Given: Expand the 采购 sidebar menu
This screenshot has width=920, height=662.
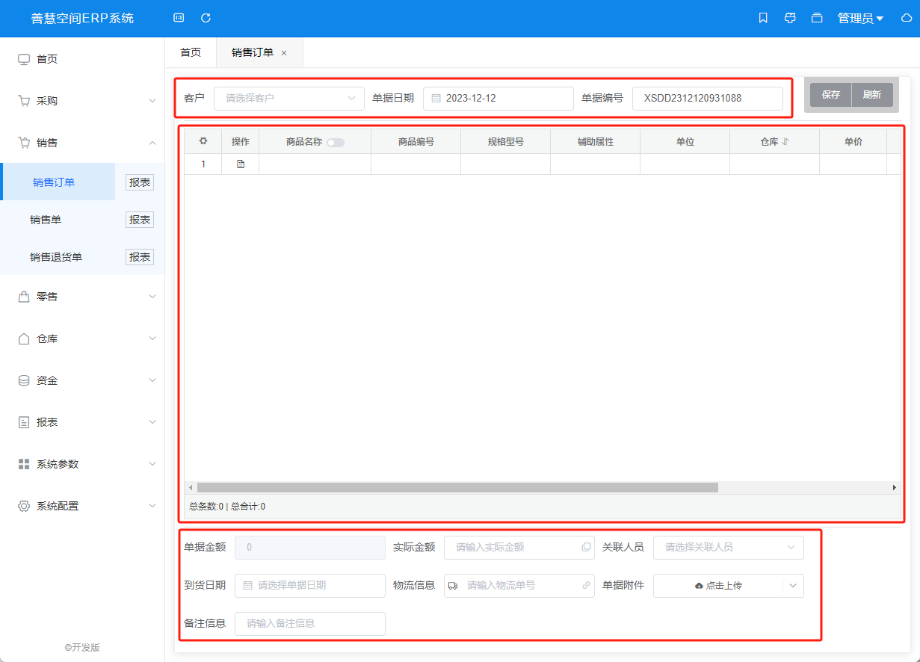Looking at the screenshot, I should (82, 101).
